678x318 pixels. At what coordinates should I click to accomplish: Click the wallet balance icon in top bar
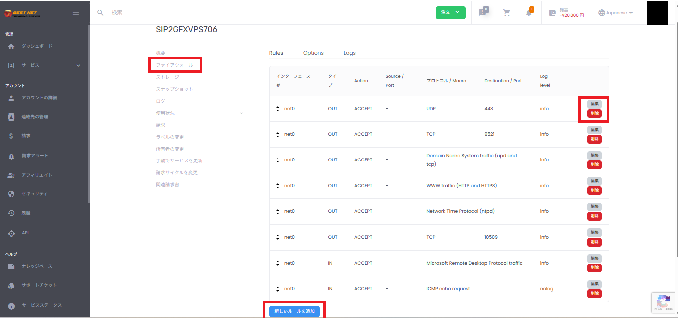click(x=552, y=13)
